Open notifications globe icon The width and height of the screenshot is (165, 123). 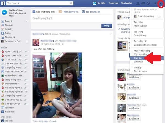click(148, 4)
